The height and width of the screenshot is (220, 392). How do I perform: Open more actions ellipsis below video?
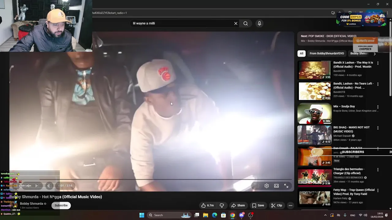coord(290,205)
